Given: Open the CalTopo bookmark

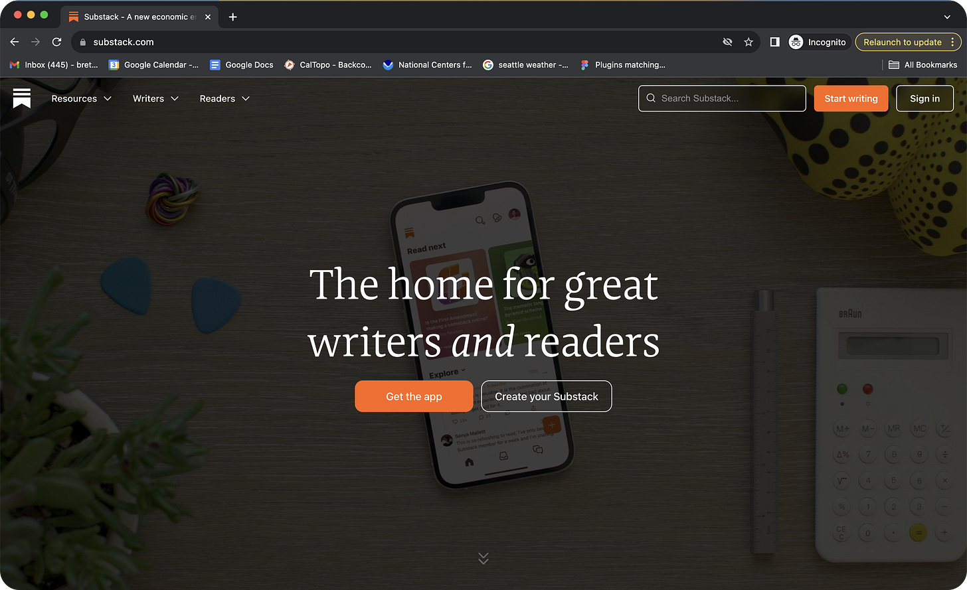Looking at the screenshot, I should coord(328,65).
